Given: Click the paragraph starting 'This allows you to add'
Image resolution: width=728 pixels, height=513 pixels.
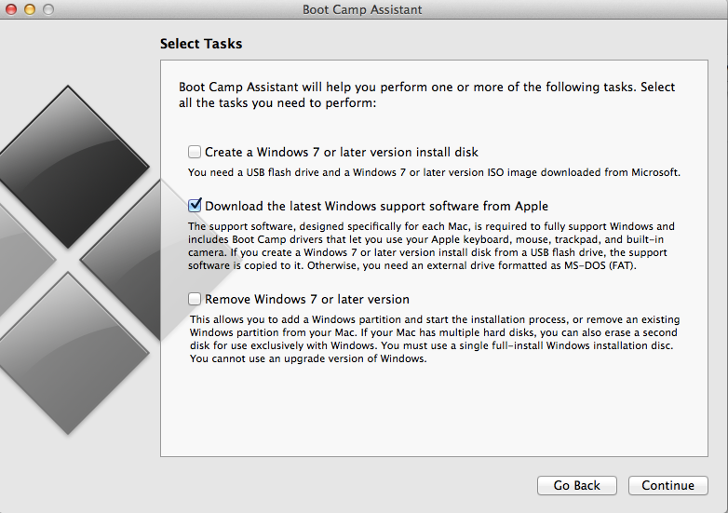Looking at the screenshot, I should pos(435,340).
